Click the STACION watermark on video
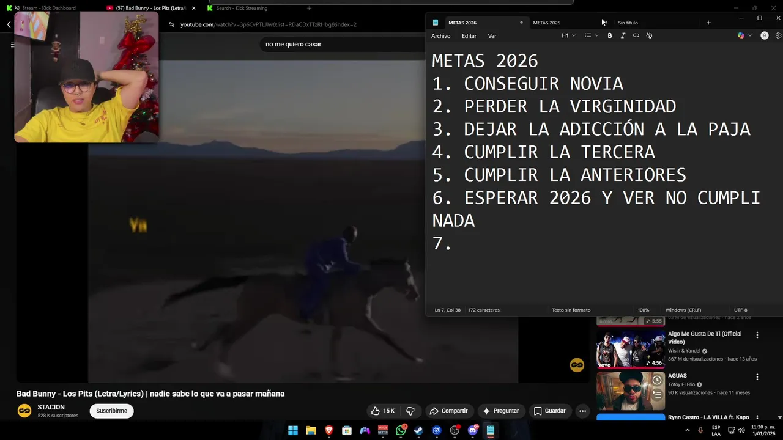783x440 pixels. pos(577,365)
